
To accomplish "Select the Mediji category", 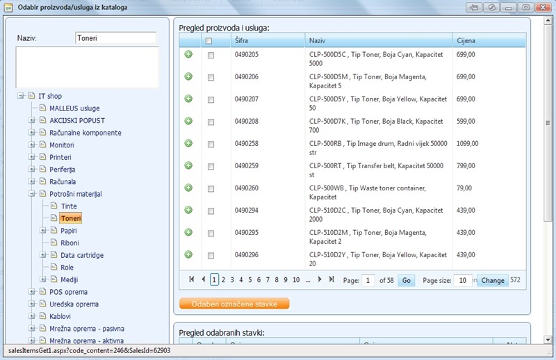I will click(69, 279).
